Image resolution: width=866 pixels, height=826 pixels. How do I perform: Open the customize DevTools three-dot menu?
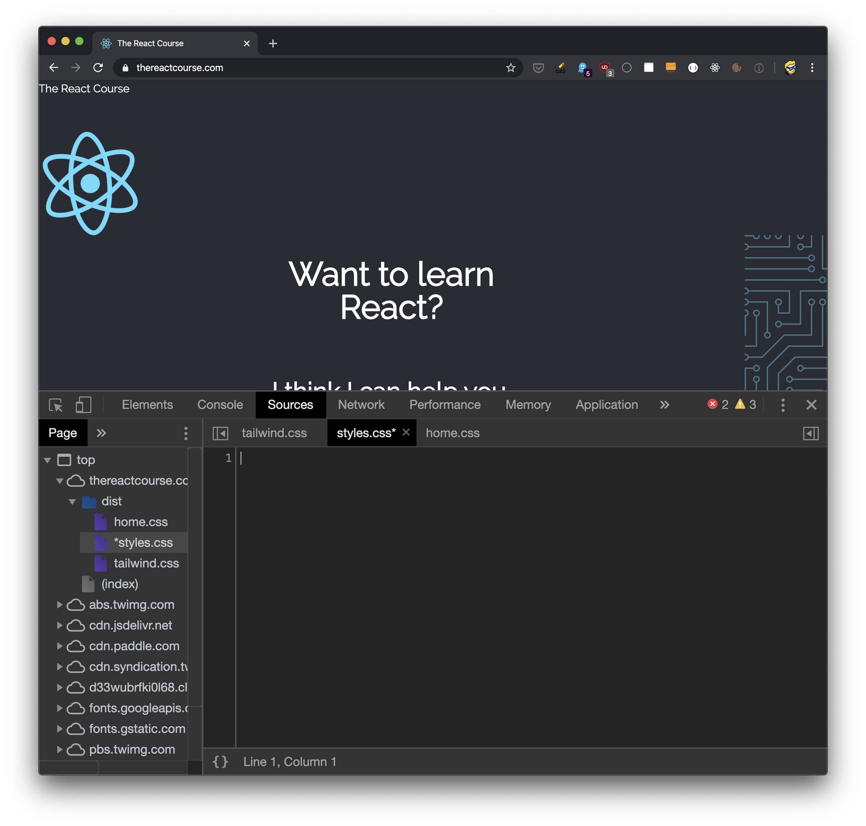point(782,405)
